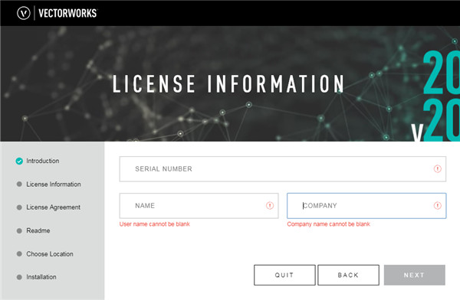
Task: Select the License Information step label
Action: [54, 184]
